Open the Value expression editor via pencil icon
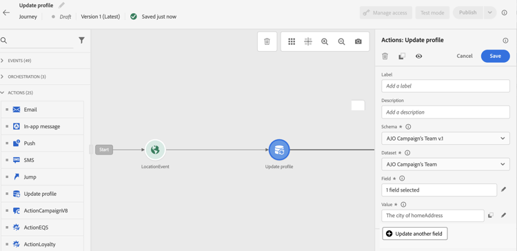Screen dimensions: 517x251 click(503, 215)
